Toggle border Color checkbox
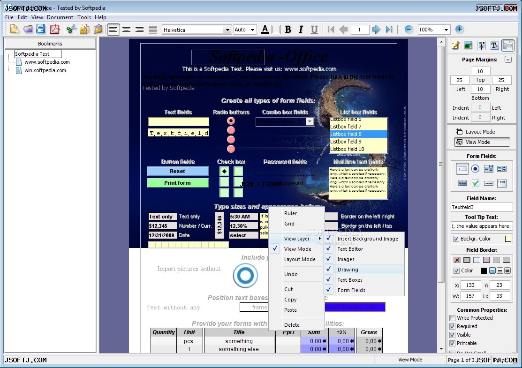Image resolution: width=522 pixels, height=368 pixels. 456,270
